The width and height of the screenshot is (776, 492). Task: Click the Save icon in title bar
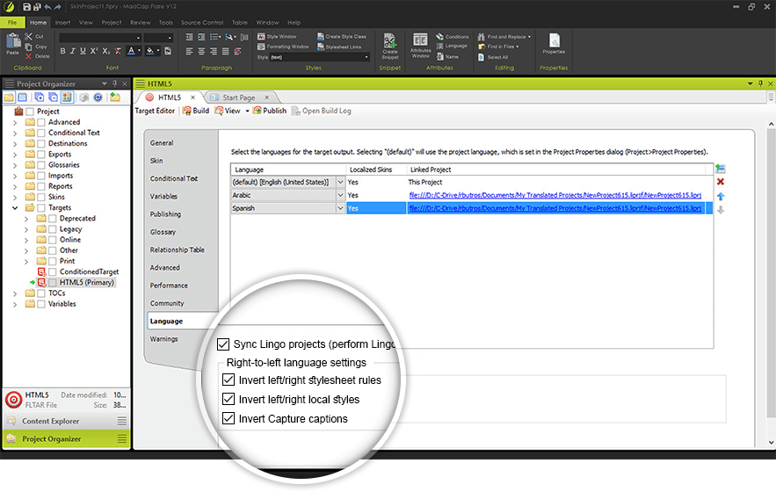pos(26,7)
